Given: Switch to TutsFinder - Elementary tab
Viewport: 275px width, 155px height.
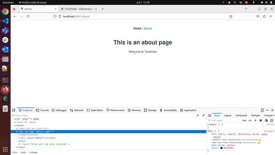Looking at the screenshot, I should pos(79,9).
